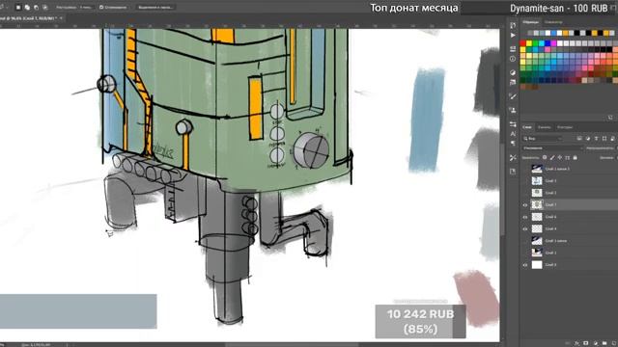Open the Adjustments panel icon in the strip
Viewport: 618px width, 347px height.
[x=513, y=72]
